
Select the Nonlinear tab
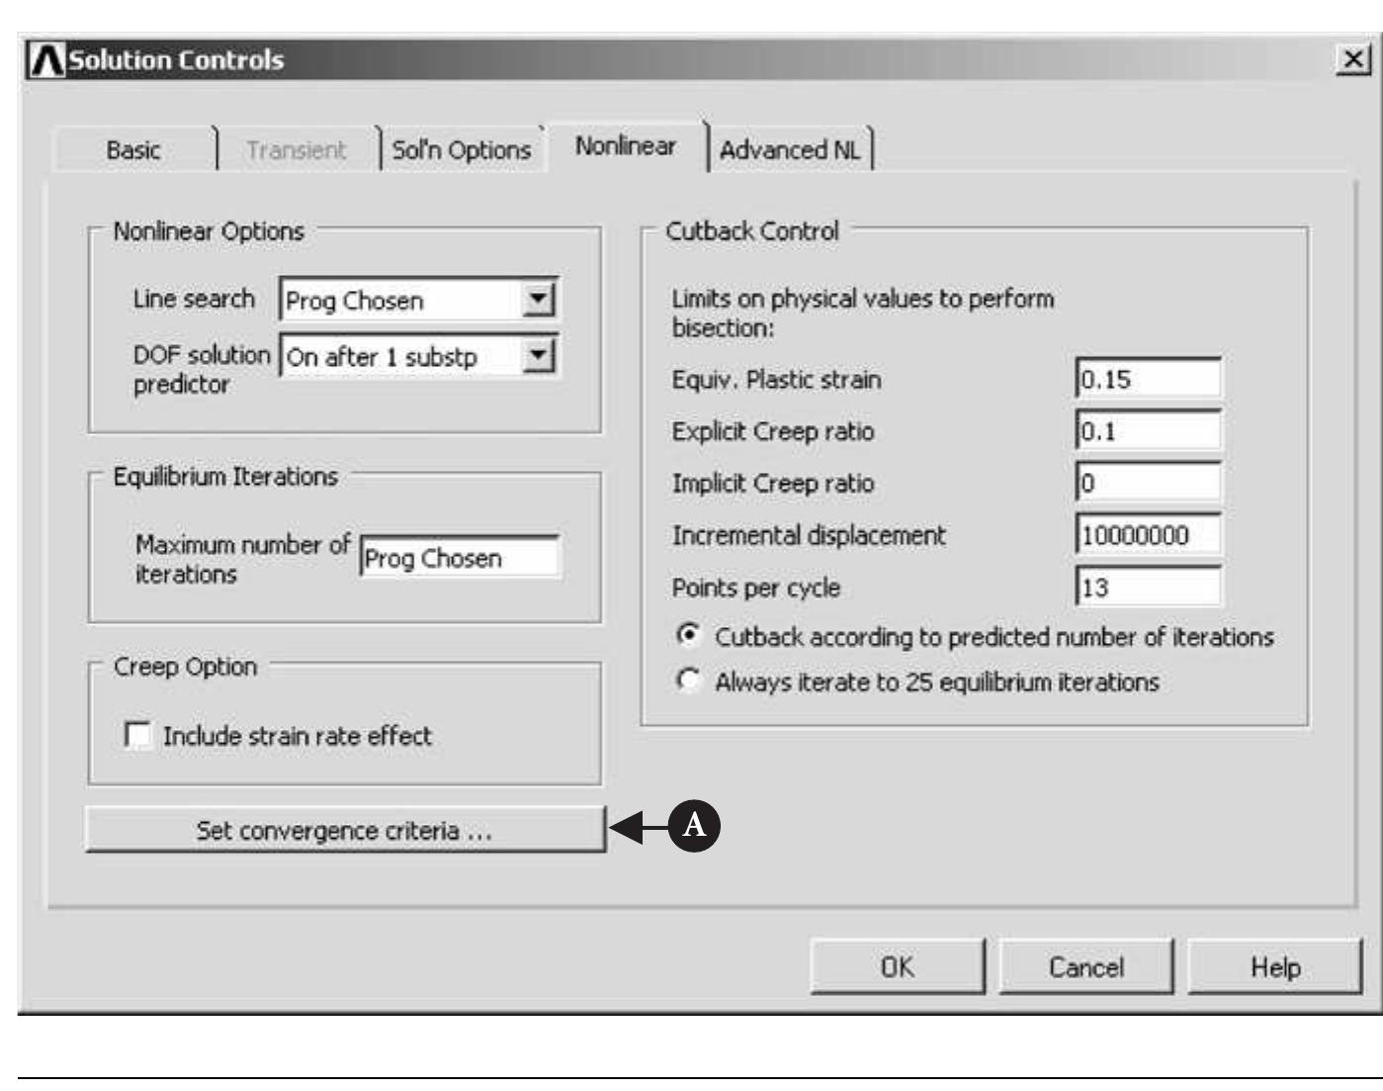pyautogui.click(x=625, y=146)
